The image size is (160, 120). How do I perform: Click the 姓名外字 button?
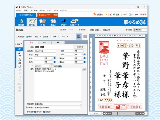pyautogui.click(x=80, y=47)
